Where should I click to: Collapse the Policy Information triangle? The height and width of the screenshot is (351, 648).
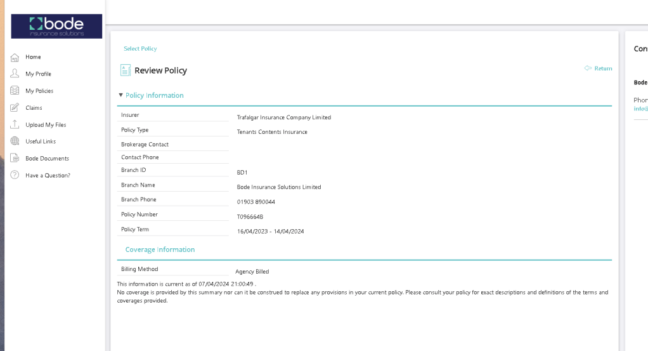pyautogui.click(x=120, y=95)
